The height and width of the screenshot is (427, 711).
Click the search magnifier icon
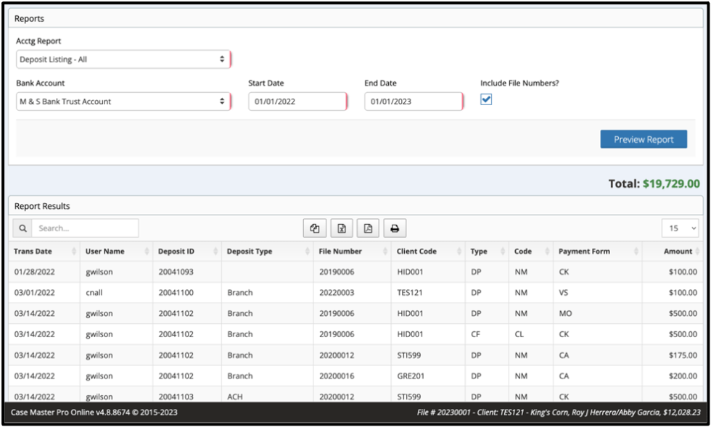click(22, 228)
